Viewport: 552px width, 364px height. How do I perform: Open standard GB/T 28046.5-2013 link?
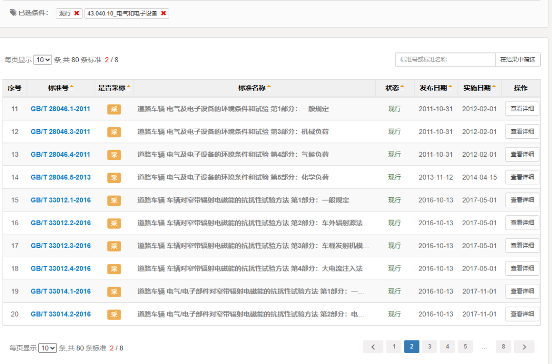tap(60, 177)
